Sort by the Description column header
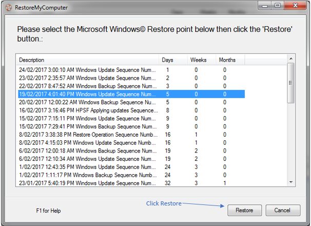The image size is (311, 226). click(87, 60)
